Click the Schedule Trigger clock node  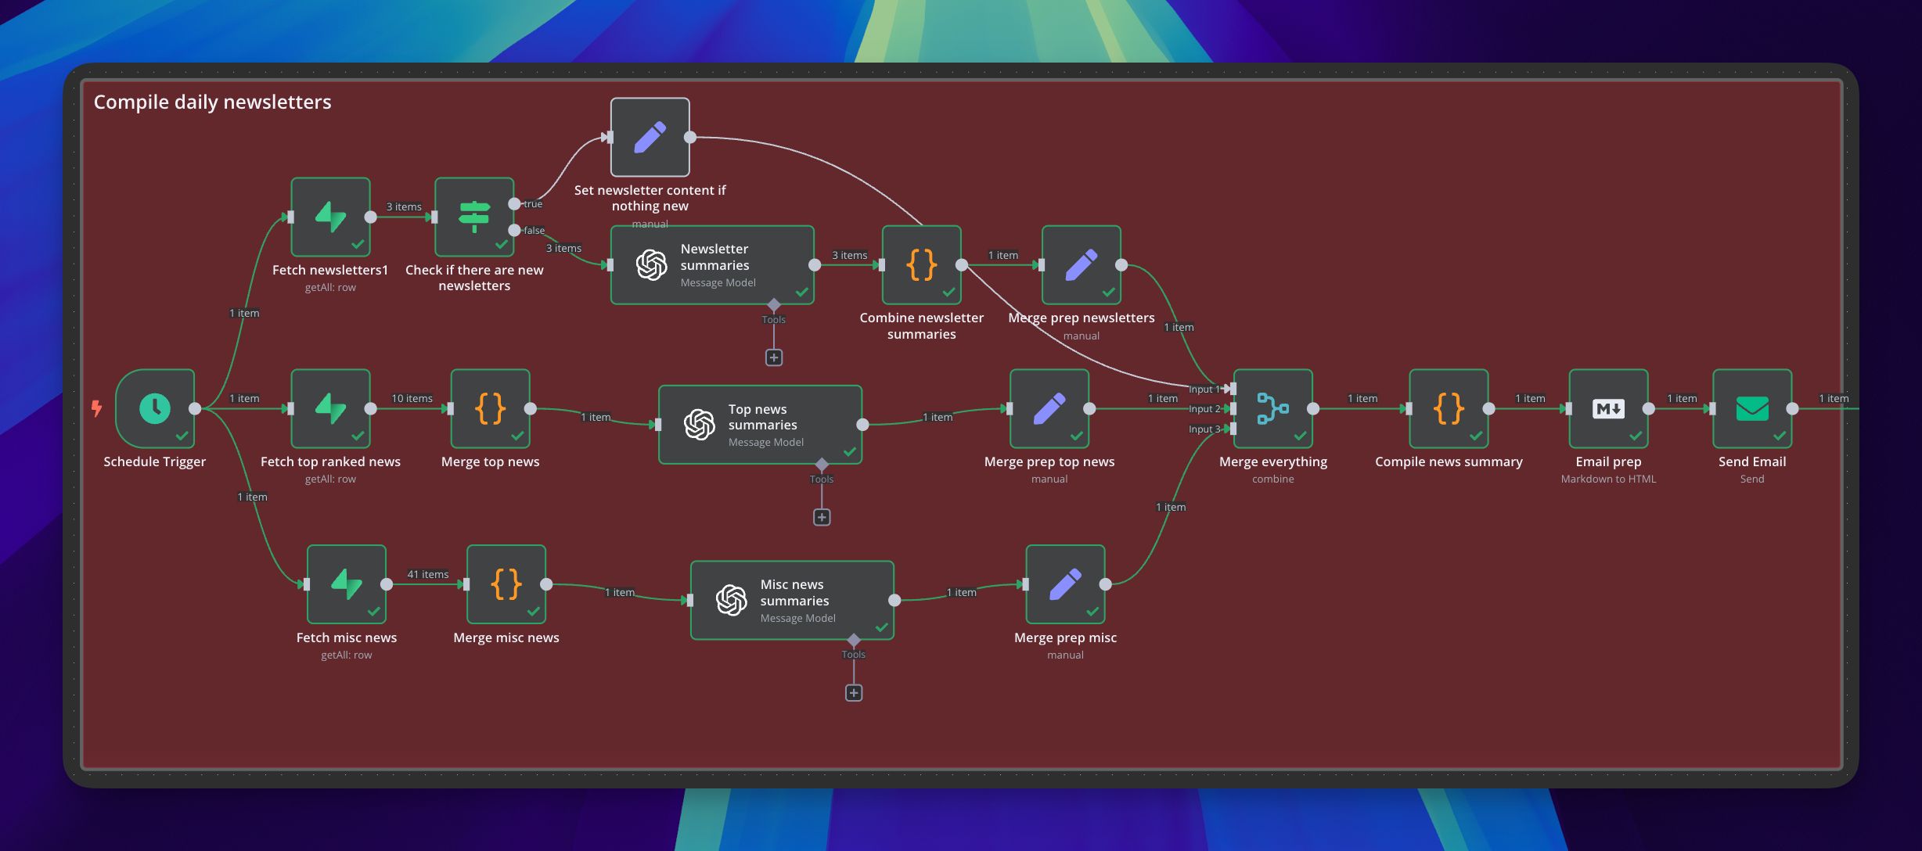coord(155,408)
